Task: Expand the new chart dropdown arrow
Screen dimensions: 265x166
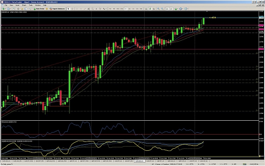Action: [x=6, y=9]
